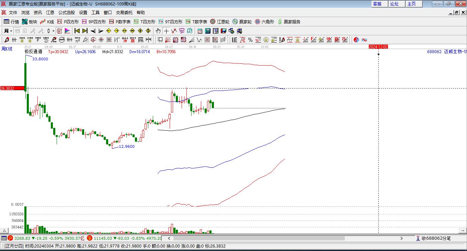Step the chart left with the black arrow
Viewport: 467px width, 251px height.
pyautogui.click(x=93, y=31)
